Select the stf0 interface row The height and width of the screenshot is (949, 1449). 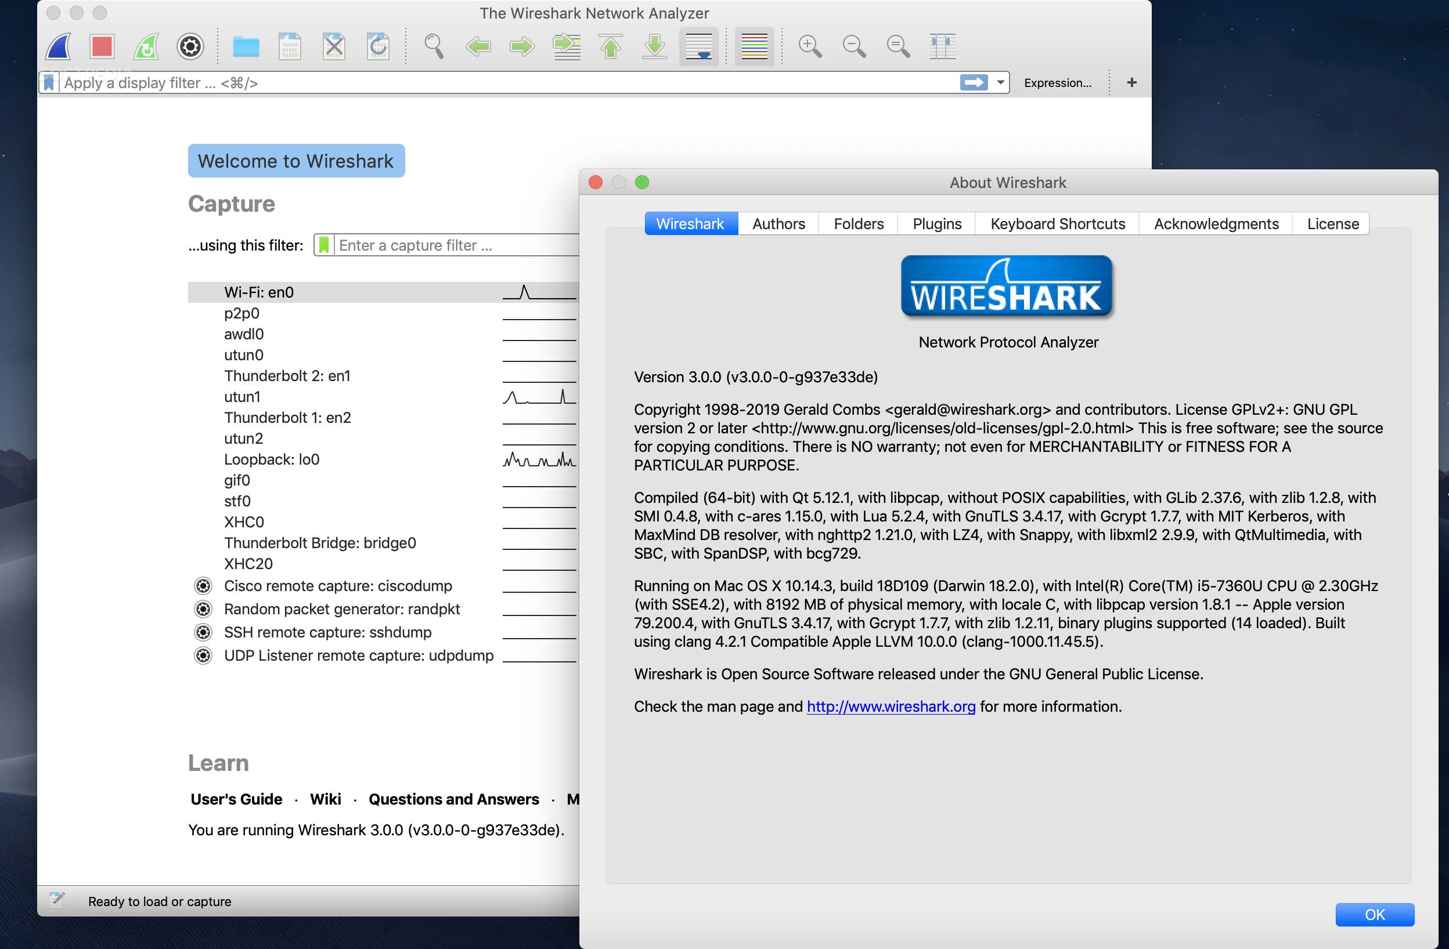383,501
